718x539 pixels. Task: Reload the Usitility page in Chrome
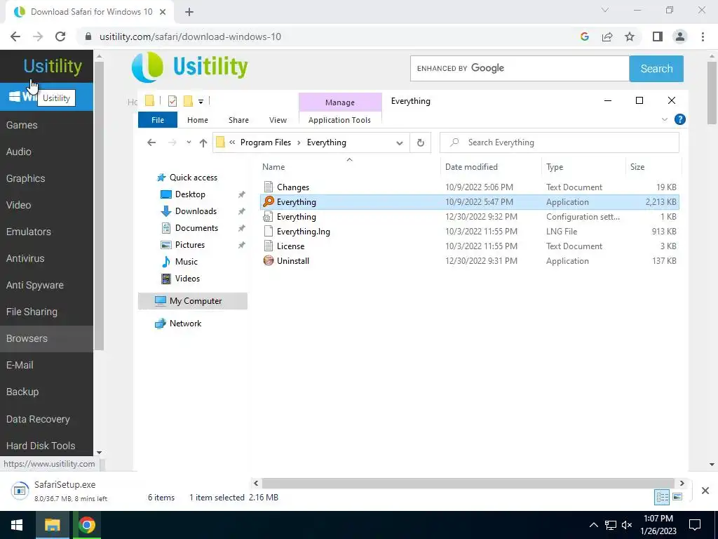tap(60, 36)
